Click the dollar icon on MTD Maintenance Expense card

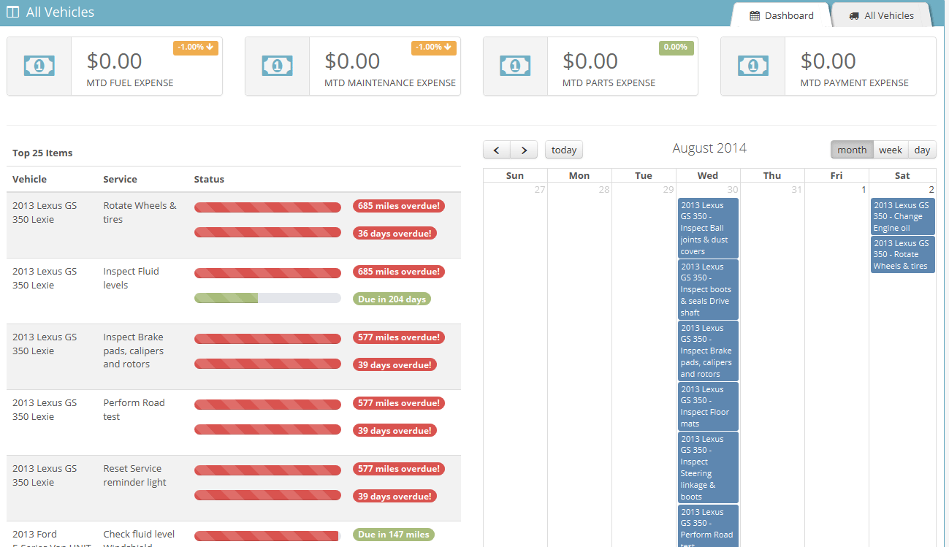(x=277, y=65)
